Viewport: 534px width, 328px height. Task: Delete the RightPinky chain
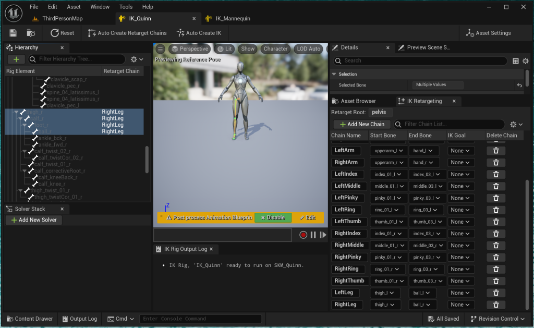pyautogui.click(x=496, y=257)
